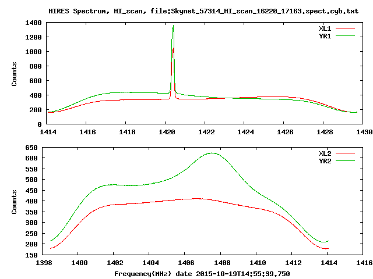
Task: Click the 1430 x-axis tick label
Action: 364,132
